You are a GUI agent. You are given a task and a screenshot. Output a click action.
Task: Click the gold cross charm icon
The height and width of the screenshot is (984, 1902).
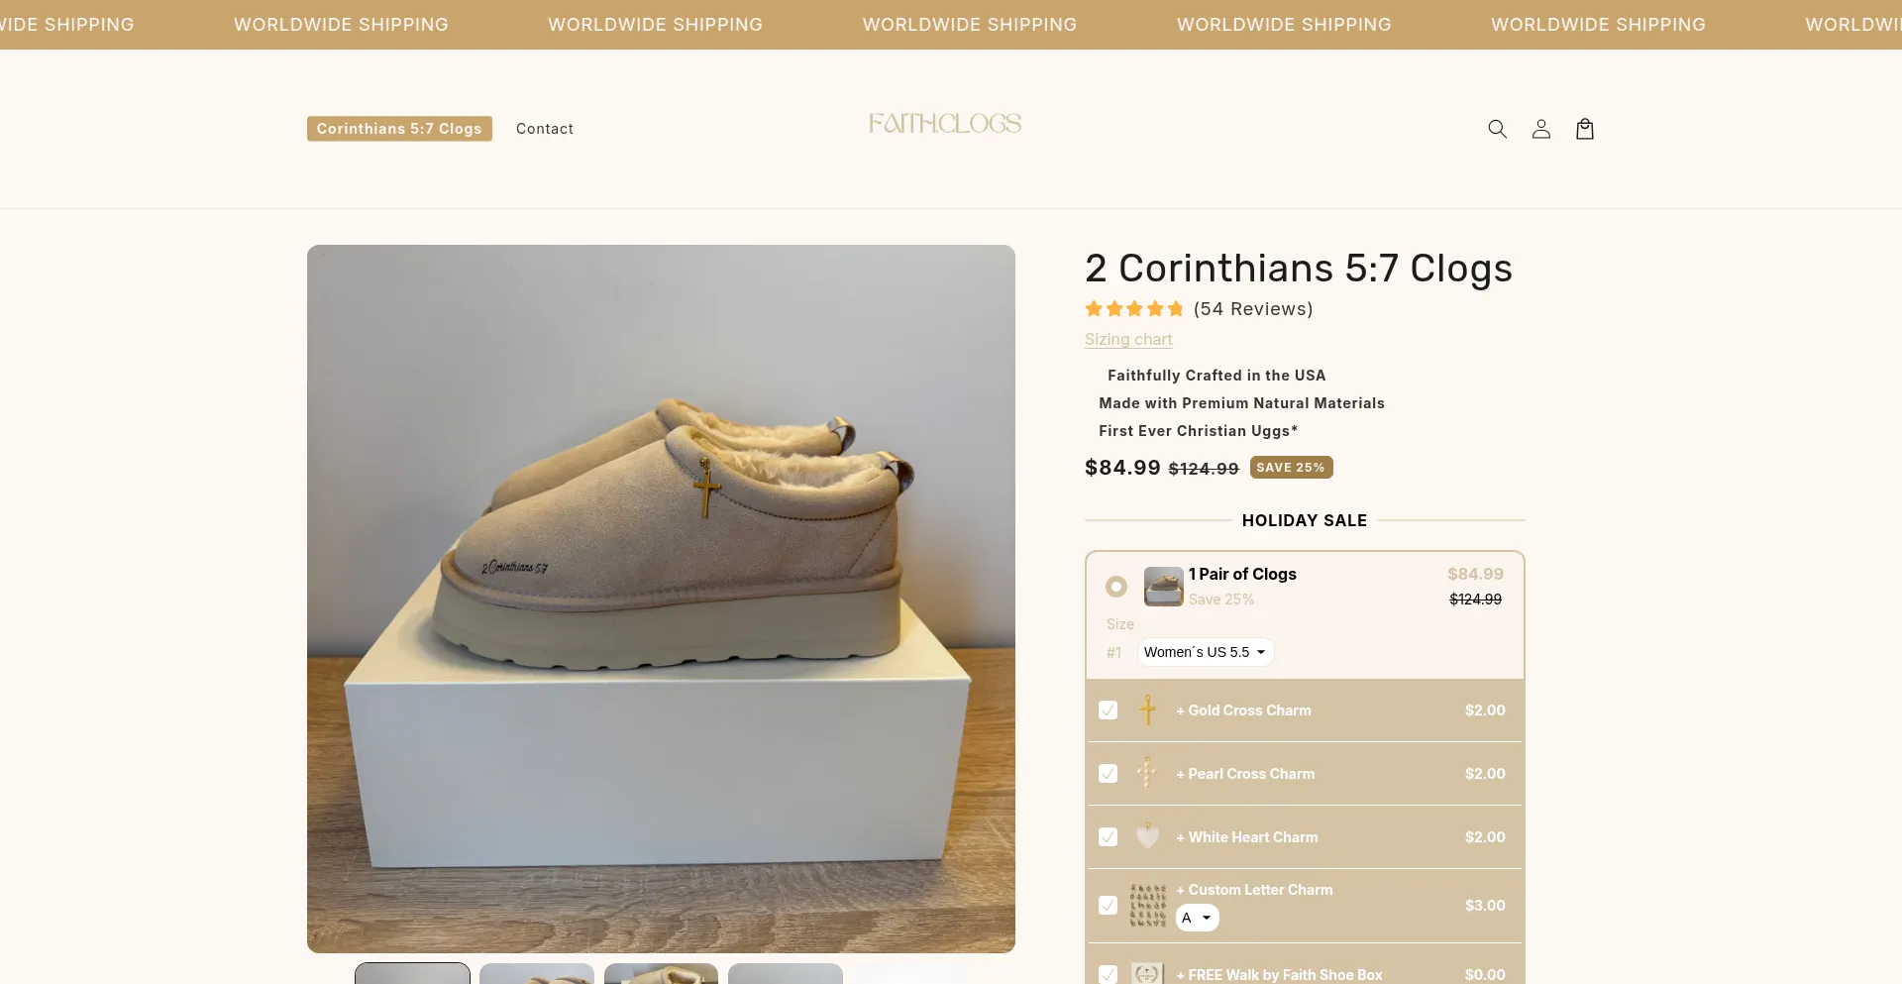pos(1147,710)
